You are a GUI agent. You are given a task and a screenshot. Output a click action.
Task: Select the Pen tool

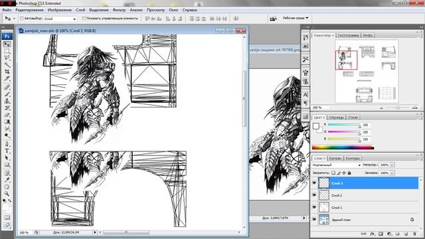(x=7, y=144)
